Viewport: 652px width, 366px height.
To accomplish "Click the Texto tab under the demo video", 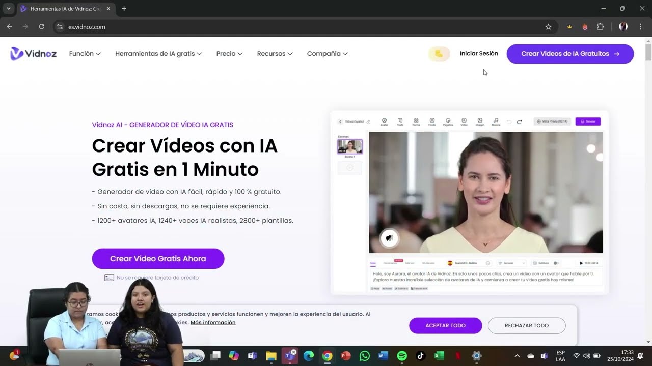I will [373, 263].
